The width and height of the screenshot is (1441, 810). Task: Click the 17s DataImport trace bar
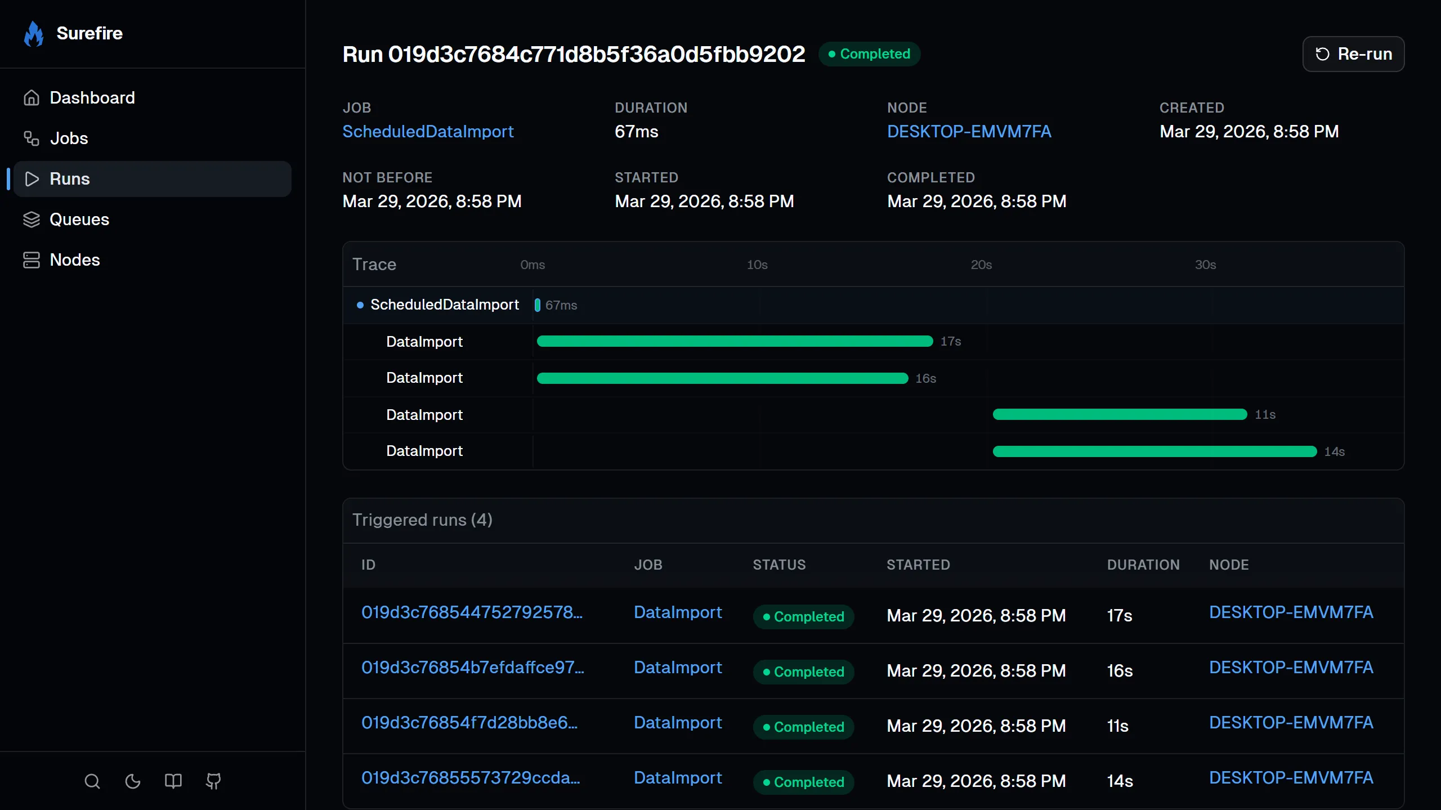point(735,341)
